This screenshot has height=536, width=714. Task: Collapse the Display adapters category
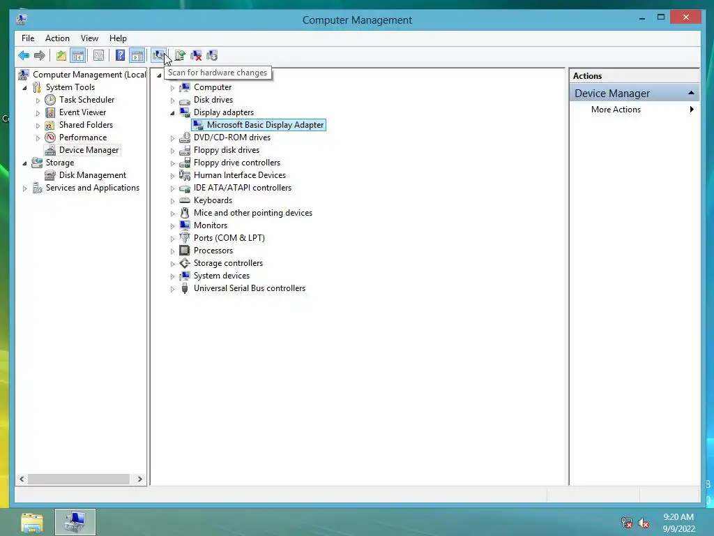tap(173, 113)
